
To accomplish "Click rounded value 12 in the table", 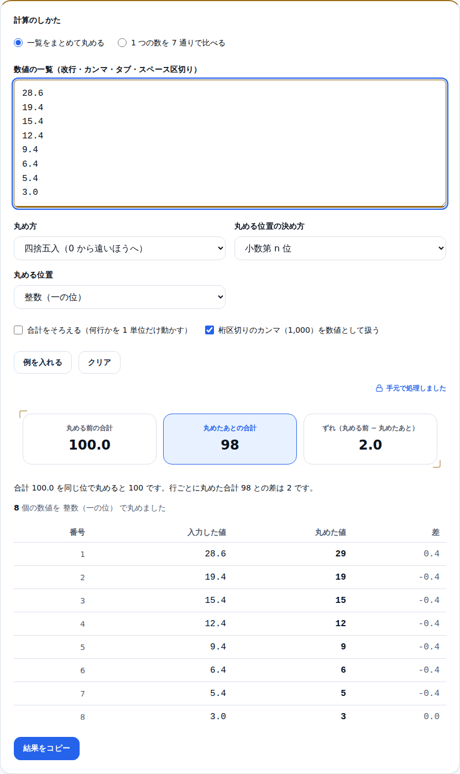I will coord(341,623).
